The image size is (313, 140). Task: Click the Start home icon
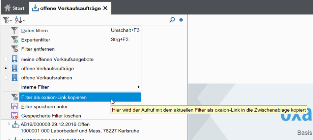pos(7,8)
